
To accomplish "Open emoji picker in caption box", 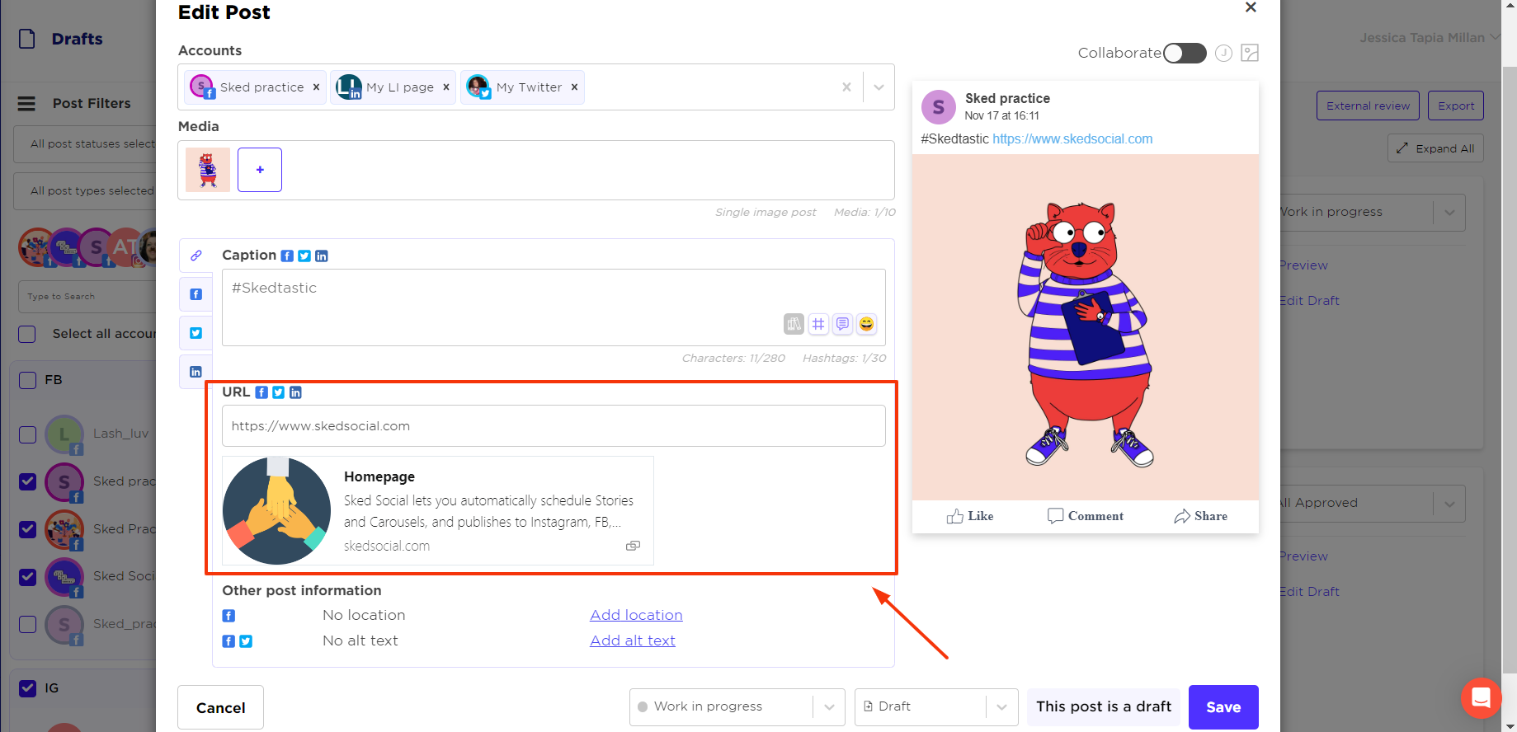I will pos(866,324).
